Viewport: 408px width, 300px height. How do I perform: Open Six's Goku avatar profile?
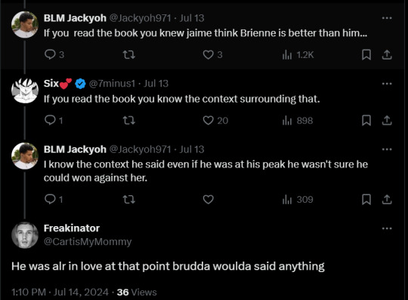pyautogui.click(x=25, y=90)
